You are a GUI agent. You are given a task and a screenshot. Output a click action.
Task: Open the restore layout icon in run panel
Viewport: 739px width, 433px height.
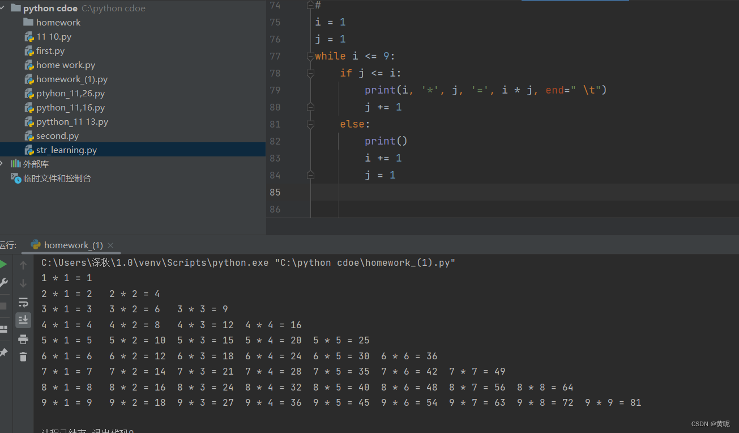3,329
